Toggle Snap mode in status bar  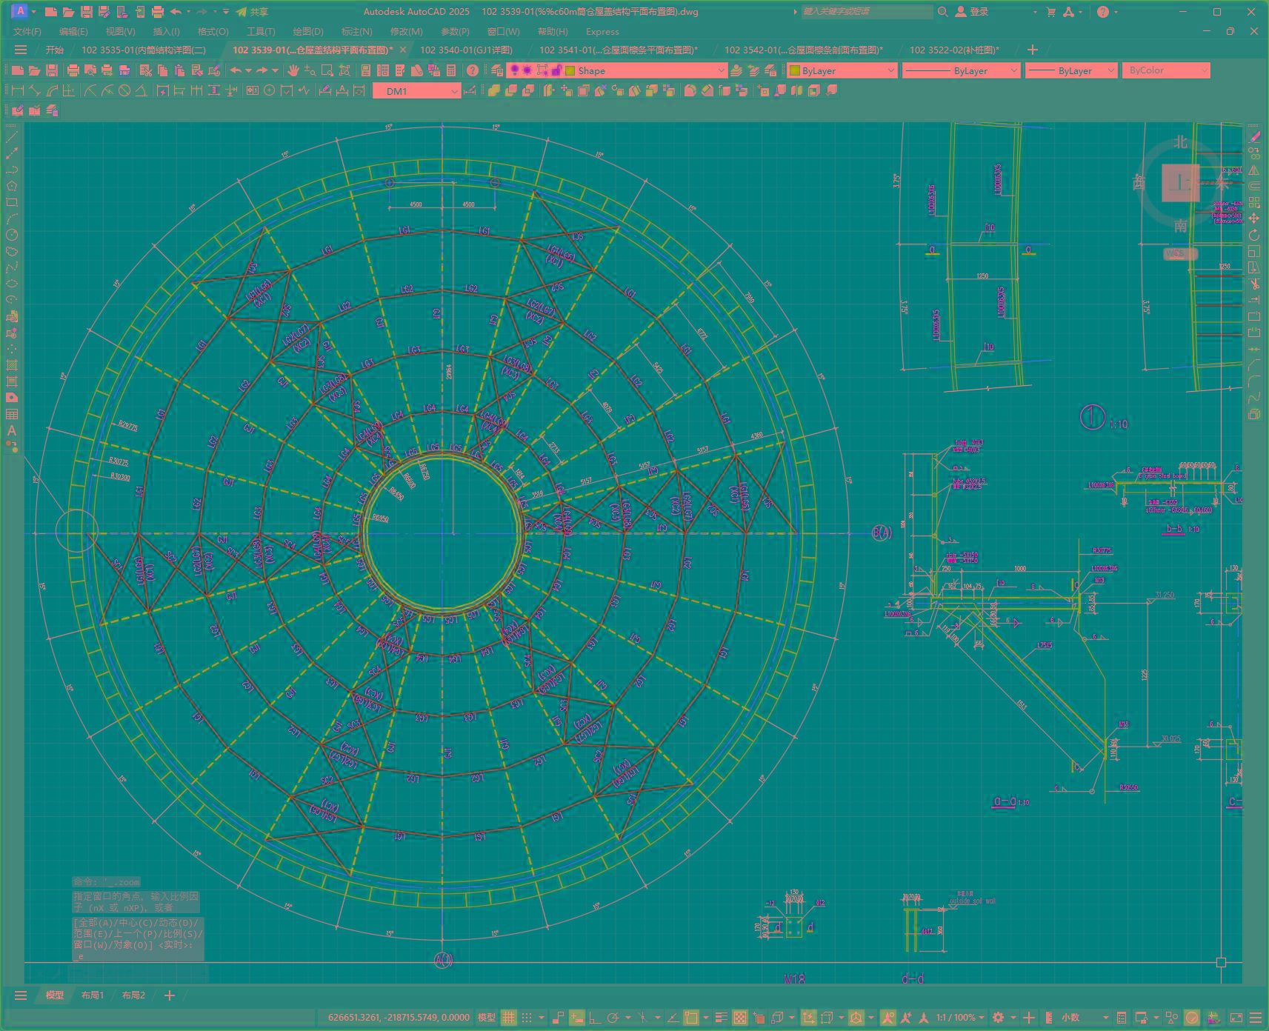(527, 1018)
